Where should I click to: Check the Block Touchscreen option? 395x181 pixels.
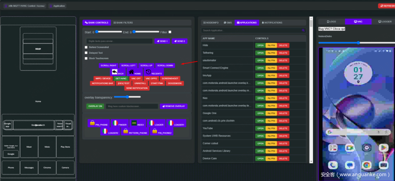[x=86, y=58]
